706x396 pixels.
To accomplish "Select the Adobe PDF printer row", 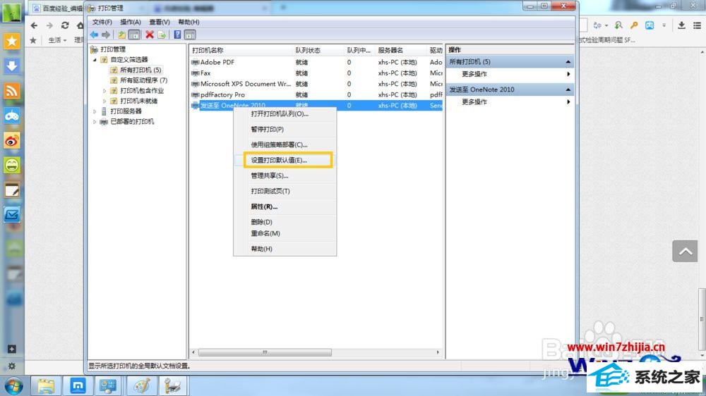I will [x=316, y=62].
